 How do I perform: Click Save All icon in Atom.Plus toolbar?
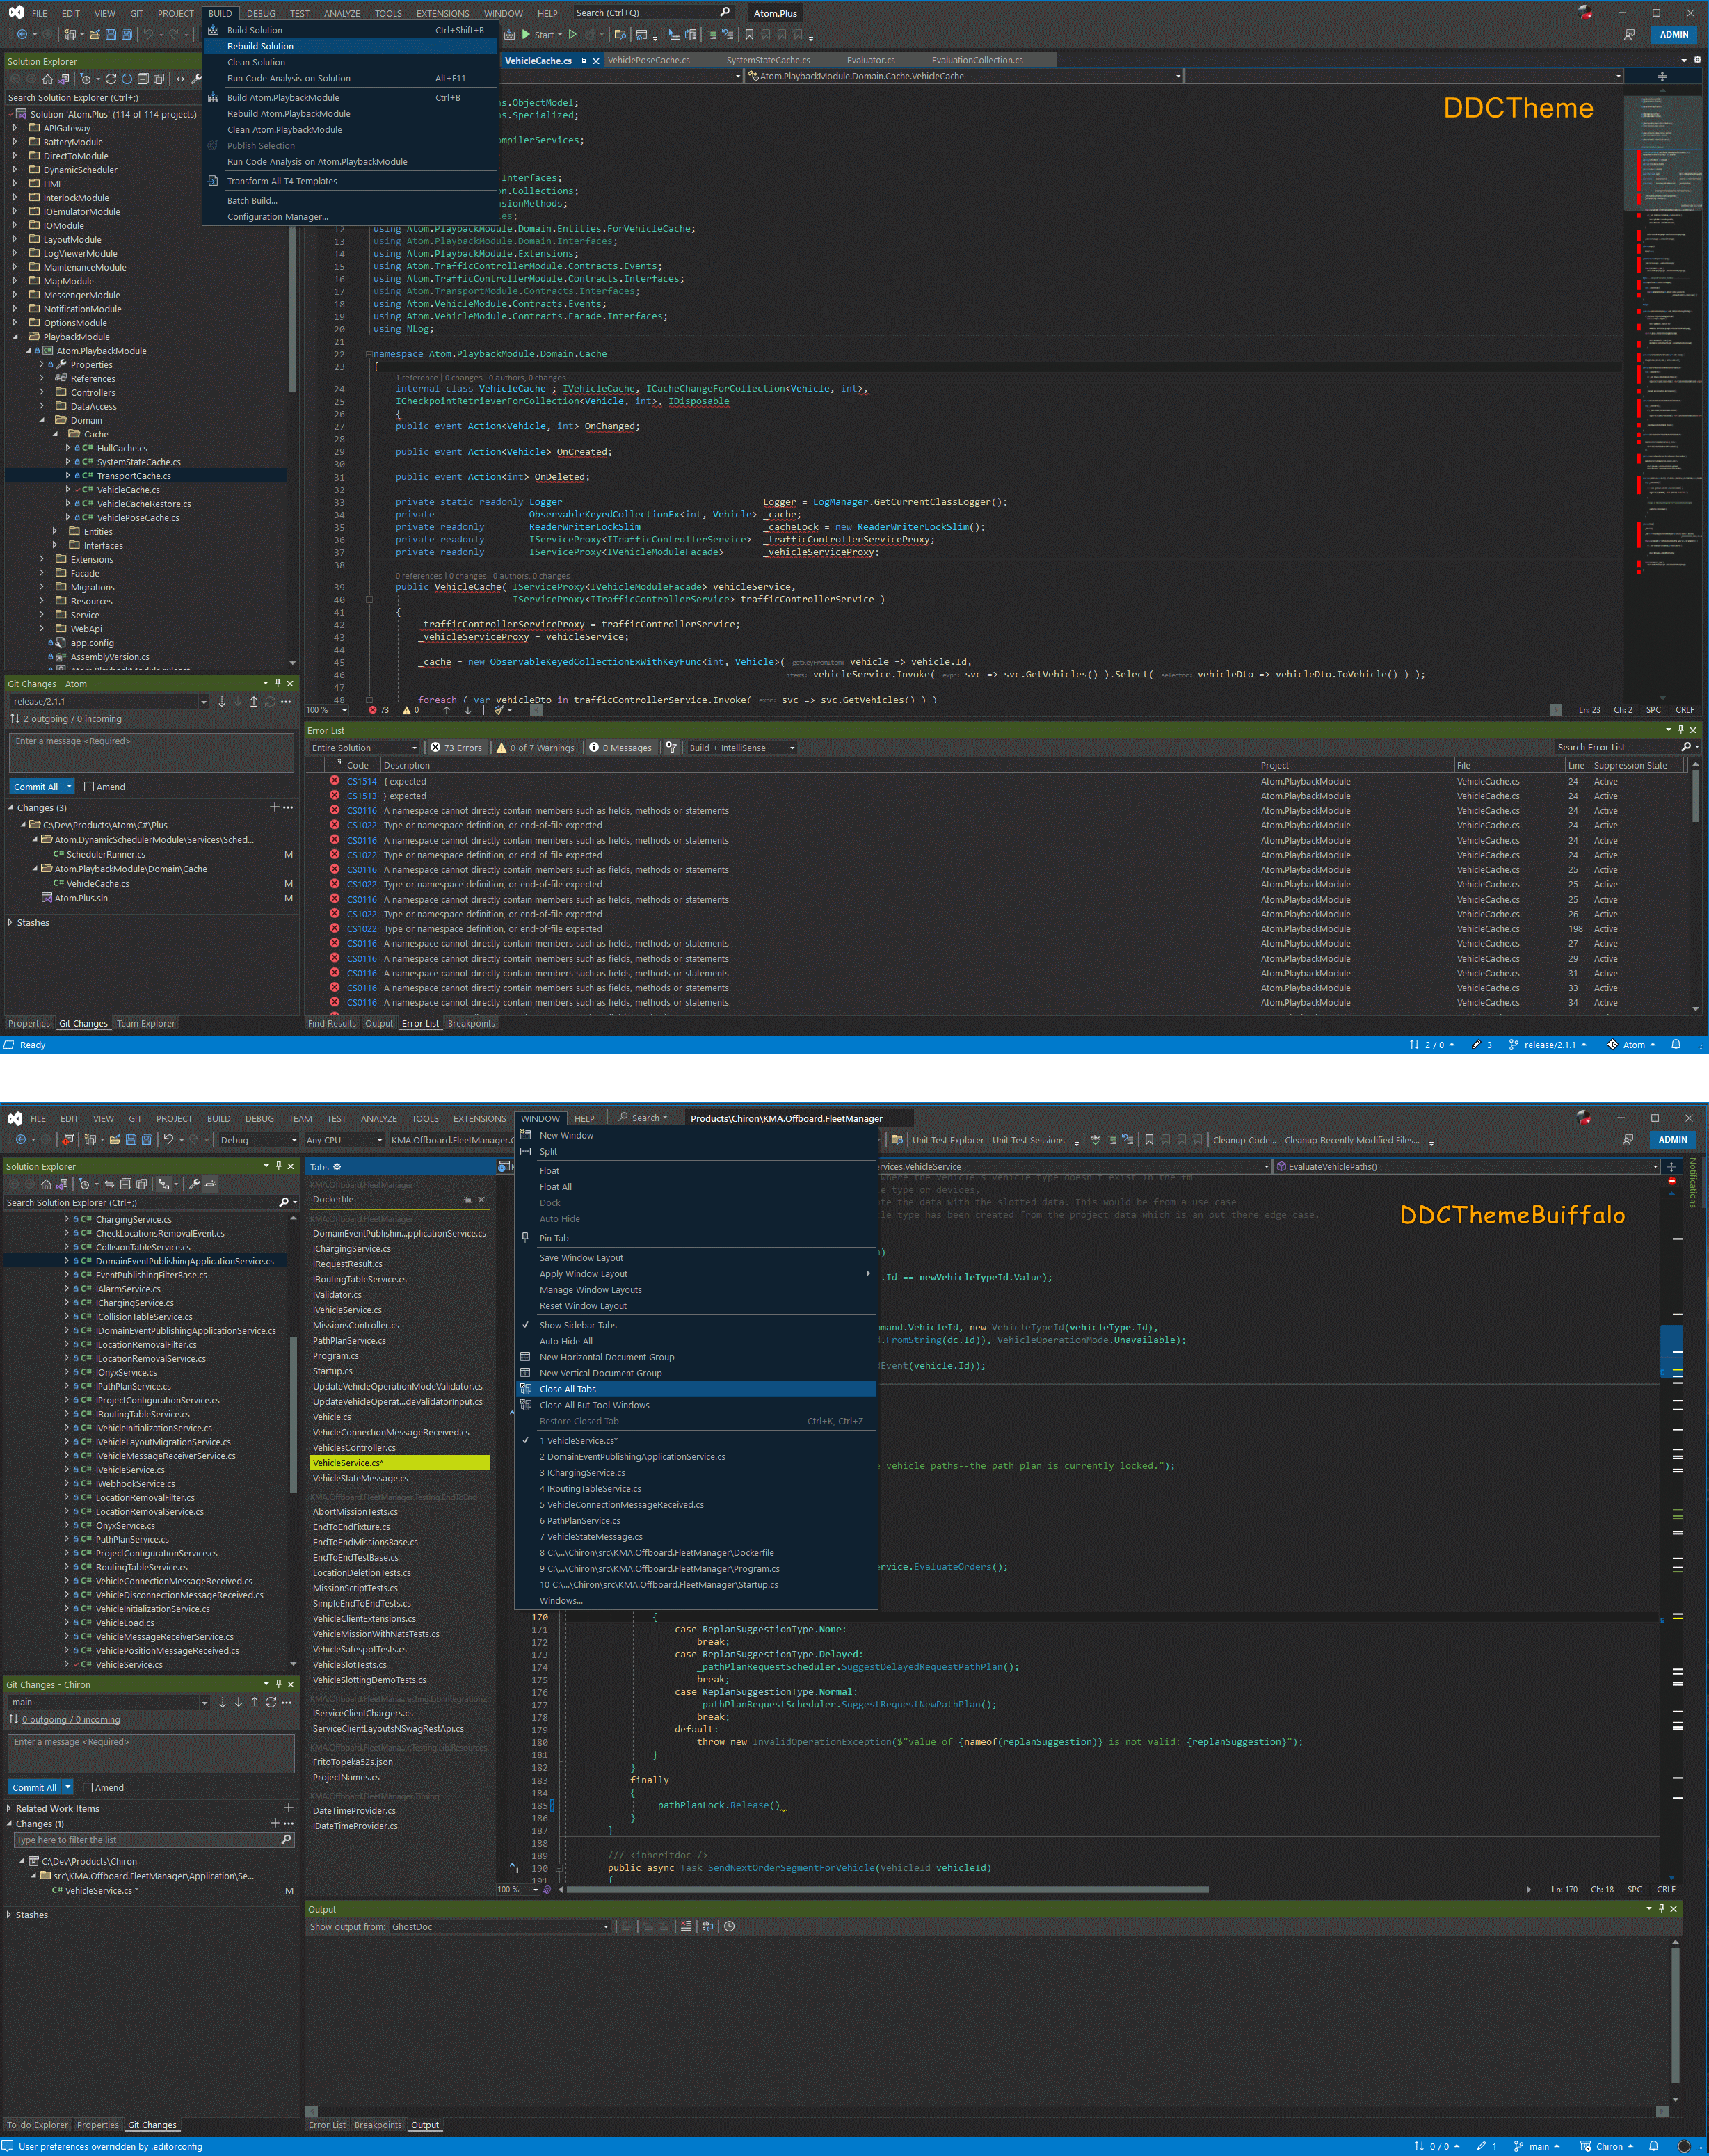[x=126, y=35]
